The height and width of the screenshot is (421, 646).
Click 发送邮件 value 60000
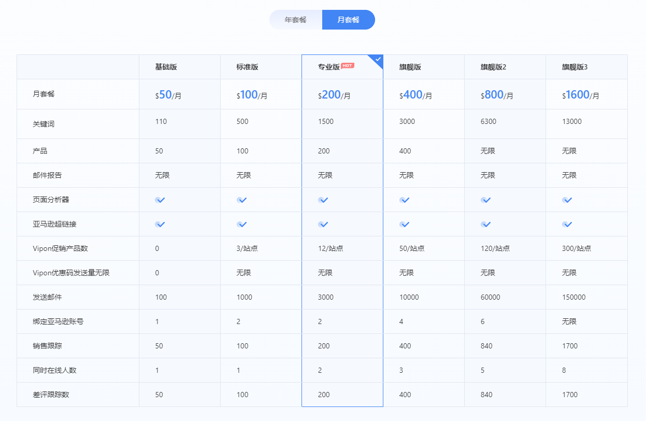click(491, 297)
